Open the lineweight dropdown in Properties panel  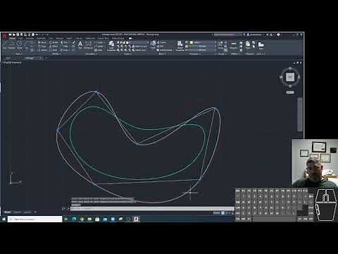[x=202, y=47]
